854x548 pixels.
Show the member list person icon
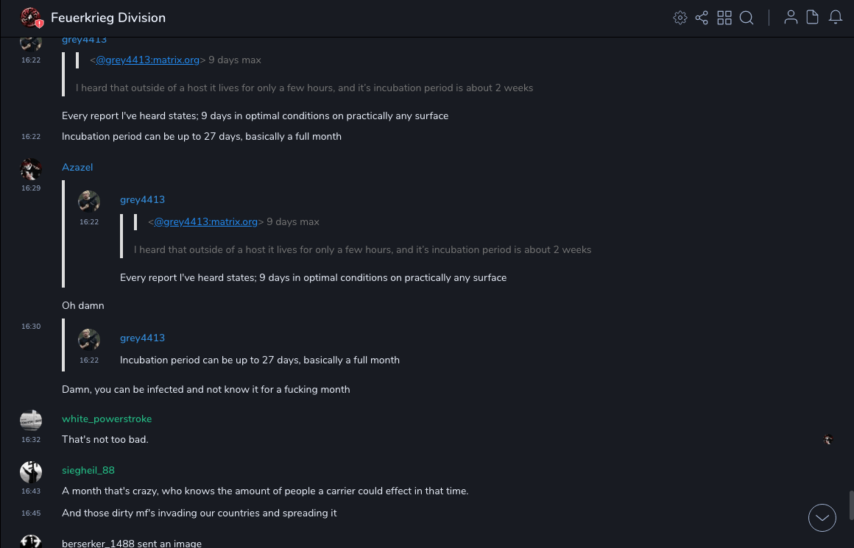791,18
